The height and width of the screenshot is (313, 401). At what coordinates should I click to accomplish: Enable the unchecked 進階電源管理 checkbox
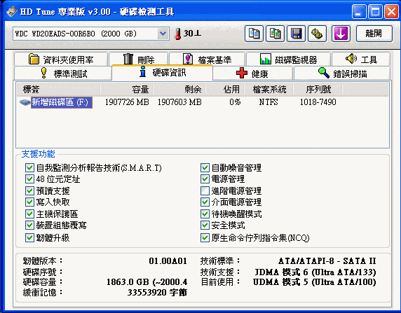point(205,190)
